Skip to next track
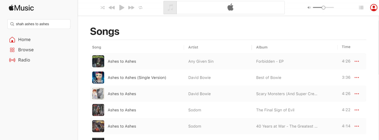This screenshot has width=379, height=140. coord(131,8)
